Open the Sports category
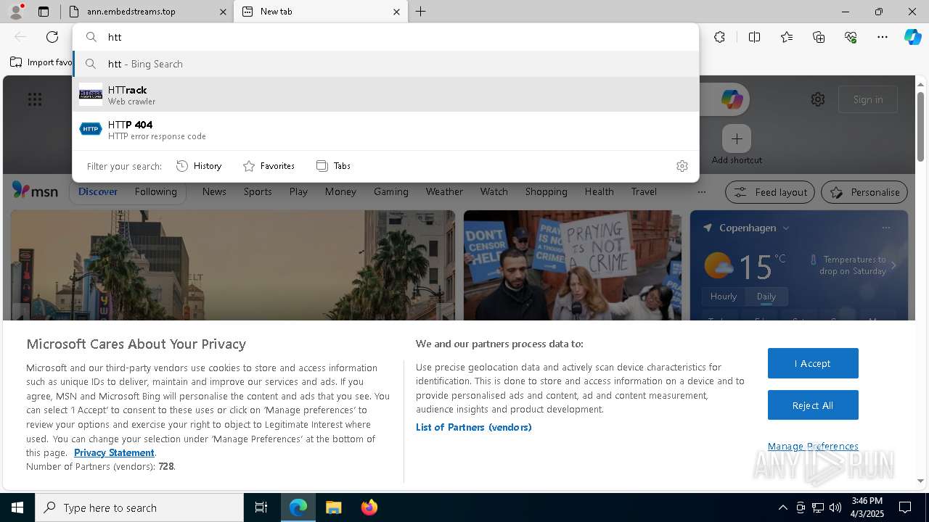929x522 pixels. (258, 191)
